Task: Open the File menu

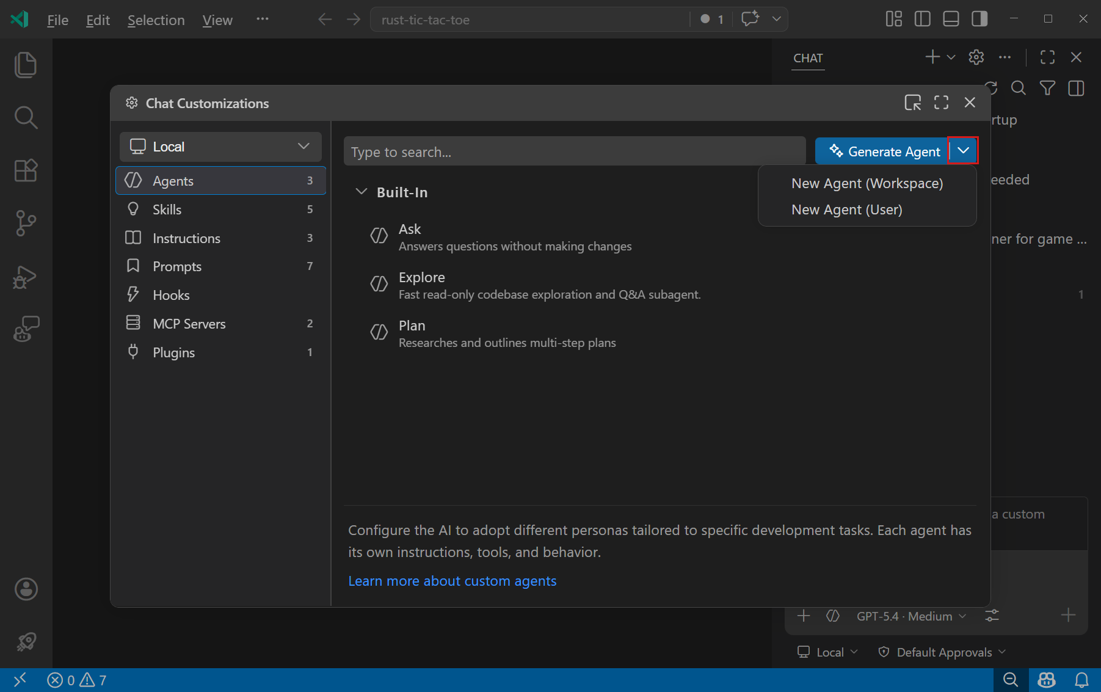Action: tap(57, 20)
